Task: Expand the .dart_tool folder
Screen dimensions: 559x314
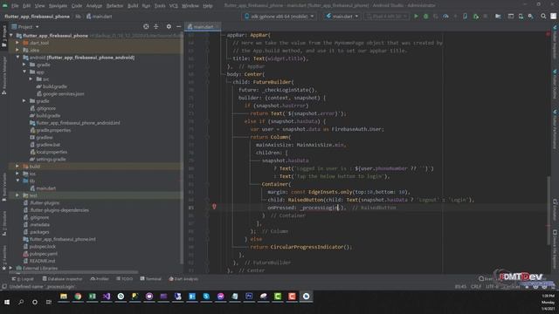Action: pyautogui.click(x=17, y=43)
